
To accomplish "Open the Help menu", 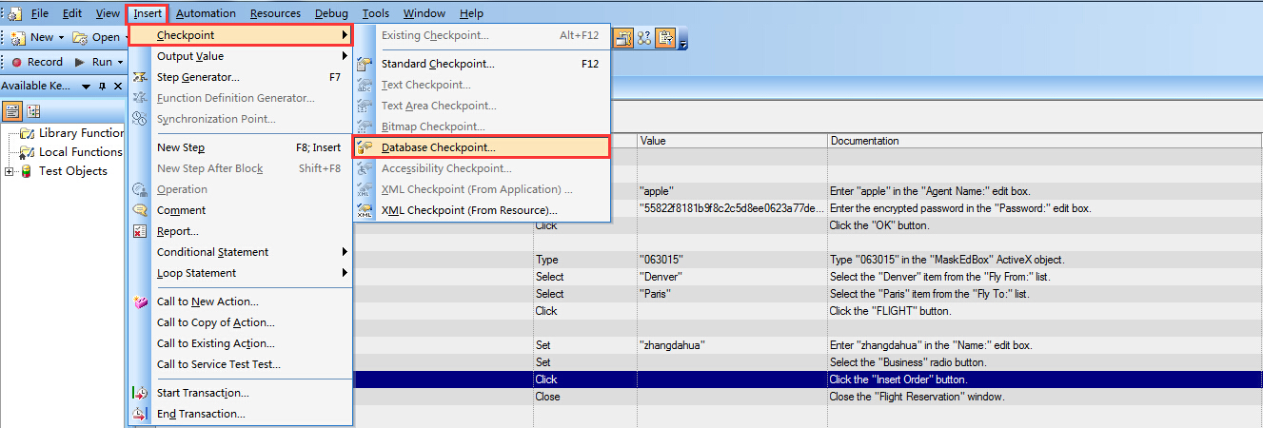I will point(471,13).
